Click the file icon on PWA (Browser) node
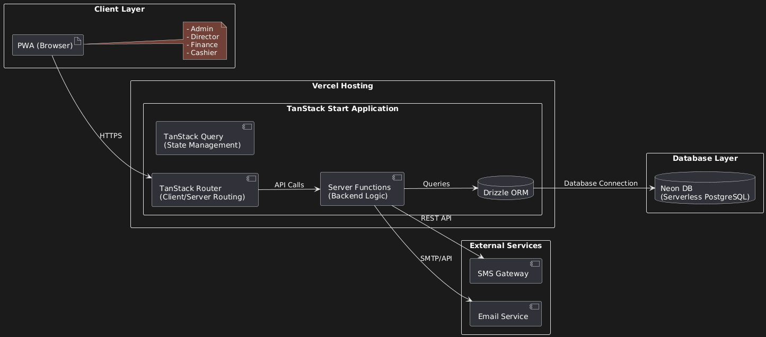 tap(77, 41)
